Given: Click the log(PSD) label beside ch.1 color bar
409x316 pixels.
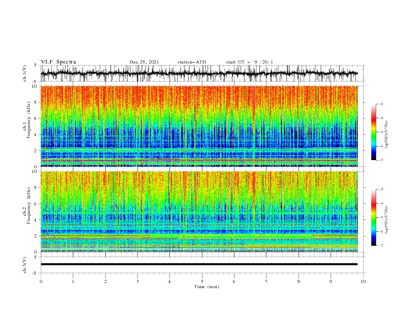Looking at the screenshot, I should click(x=387, y=135).
